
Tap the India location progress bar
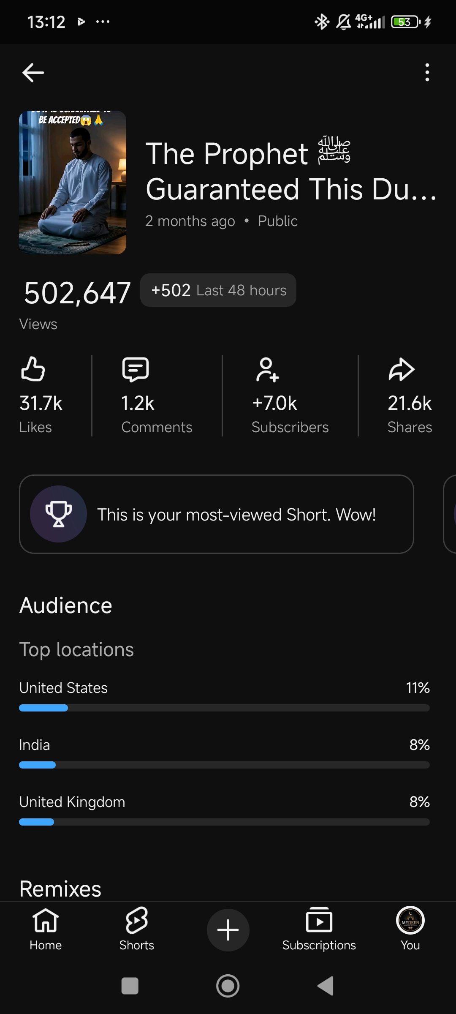click(x=224, y=765)
